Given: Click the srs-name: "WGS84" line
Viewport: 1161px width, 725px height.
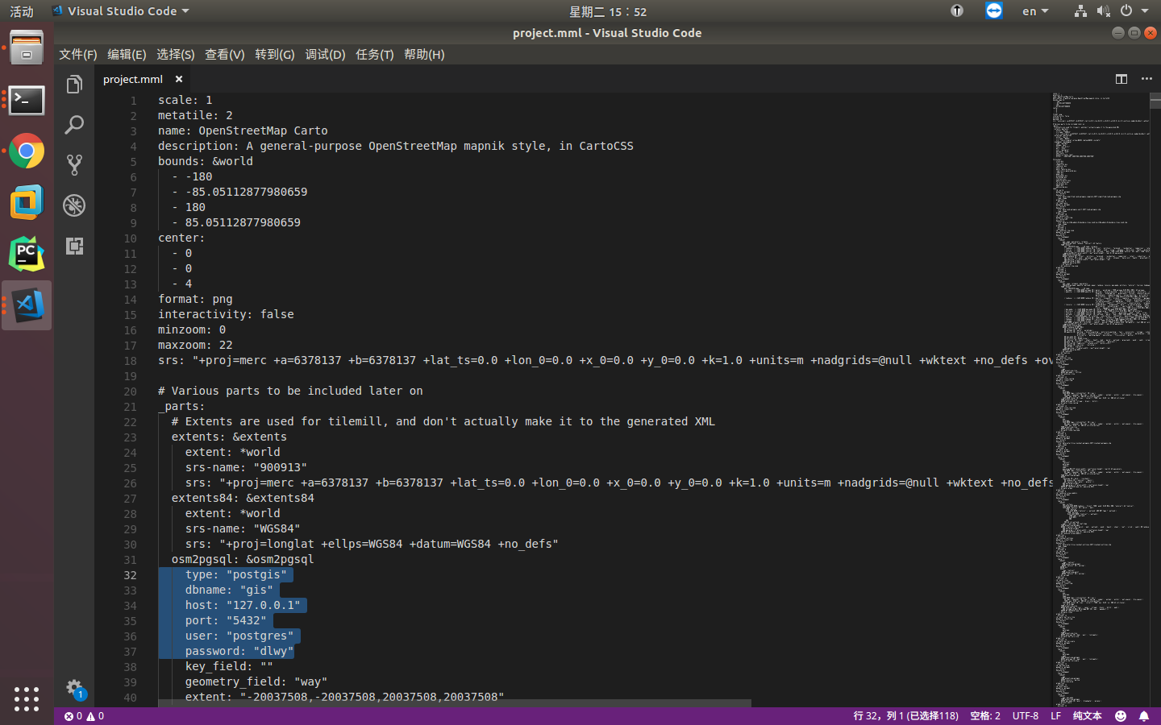Looking at the screenshot, I should pos(243,528).
